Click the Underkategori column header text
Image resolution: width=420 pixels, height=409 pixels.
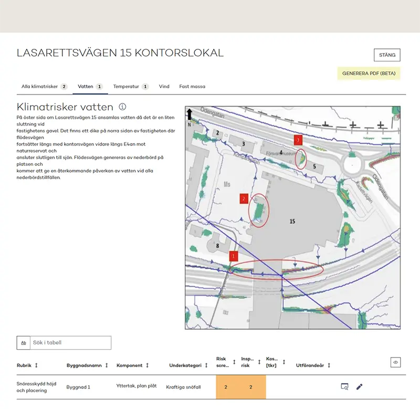pos(185,365)
